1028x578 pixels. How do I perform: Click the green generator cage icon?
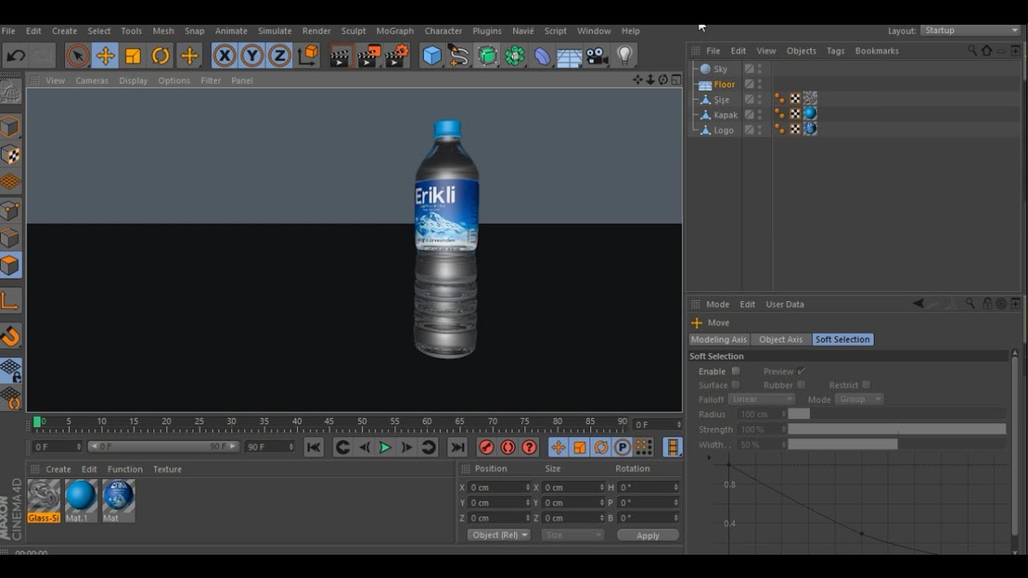pyautogui.click(x=487, y=55)
